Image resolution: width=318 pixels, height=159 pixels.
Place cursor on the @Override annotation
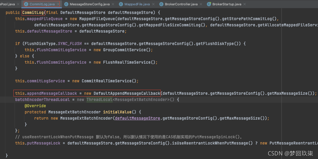pos(35,106)
